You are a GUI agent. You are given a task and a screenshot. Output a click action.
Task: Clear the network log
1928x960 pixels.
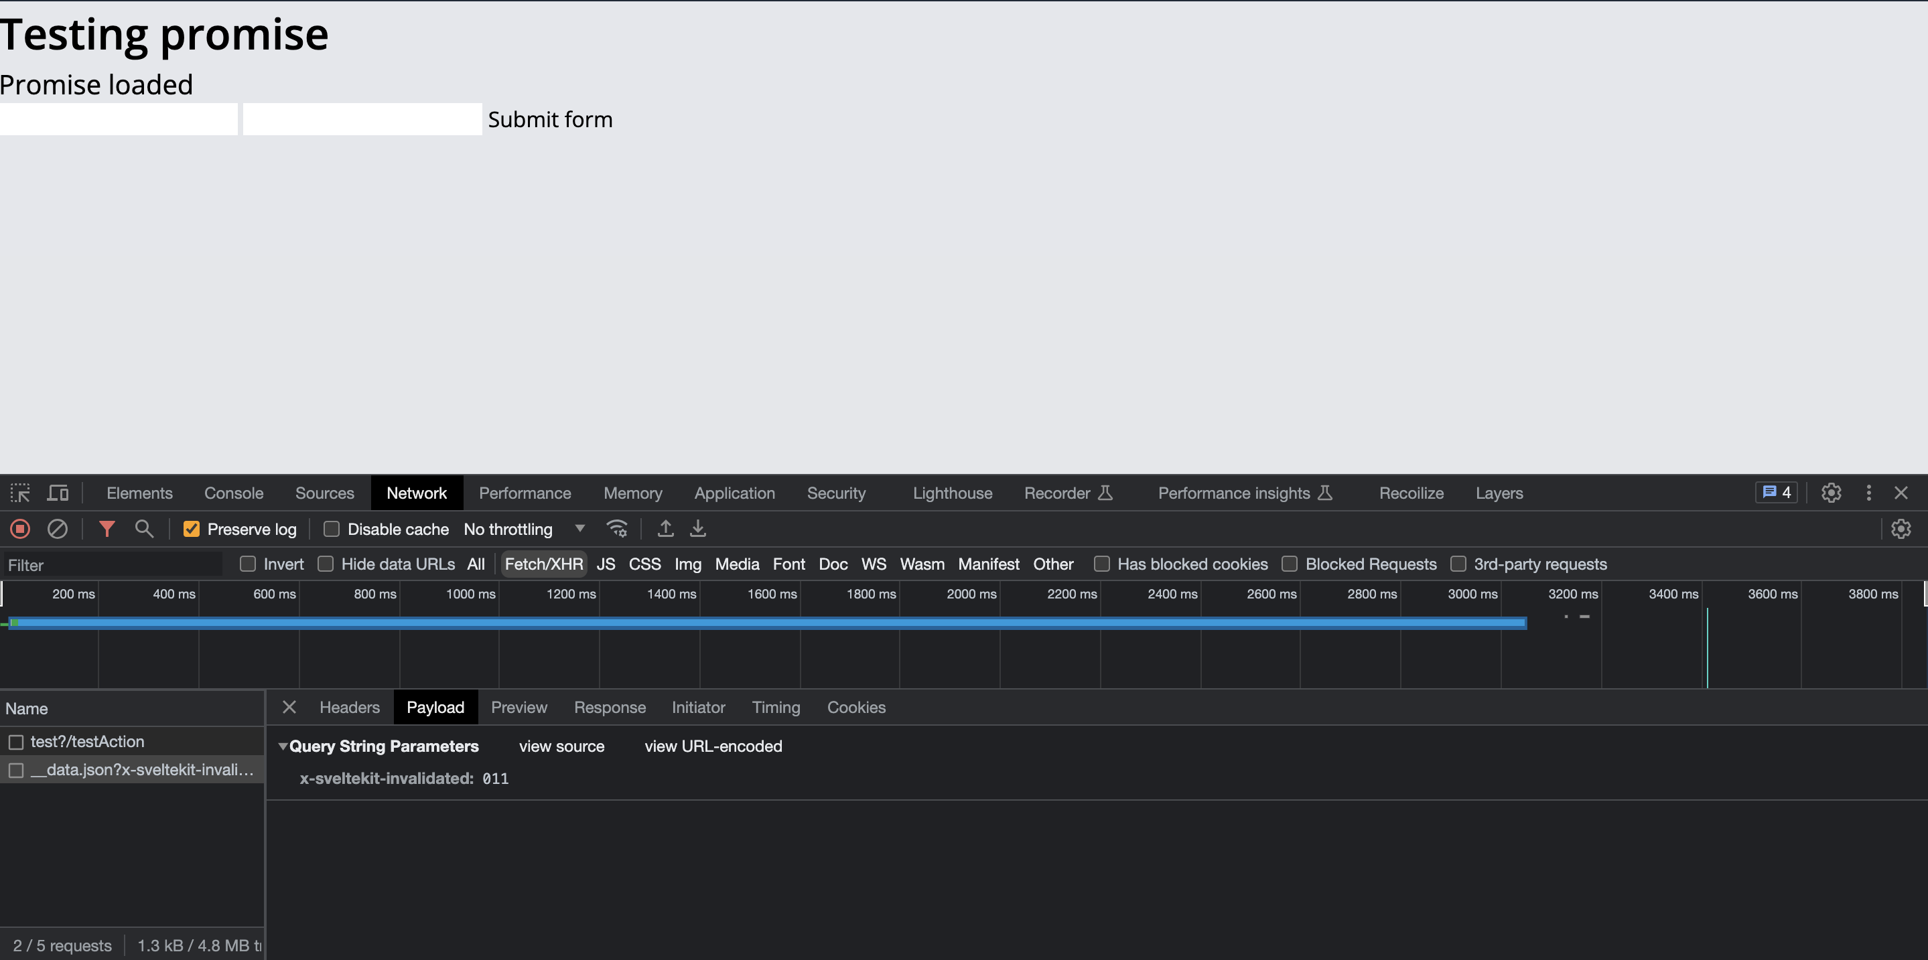(58, 529)
